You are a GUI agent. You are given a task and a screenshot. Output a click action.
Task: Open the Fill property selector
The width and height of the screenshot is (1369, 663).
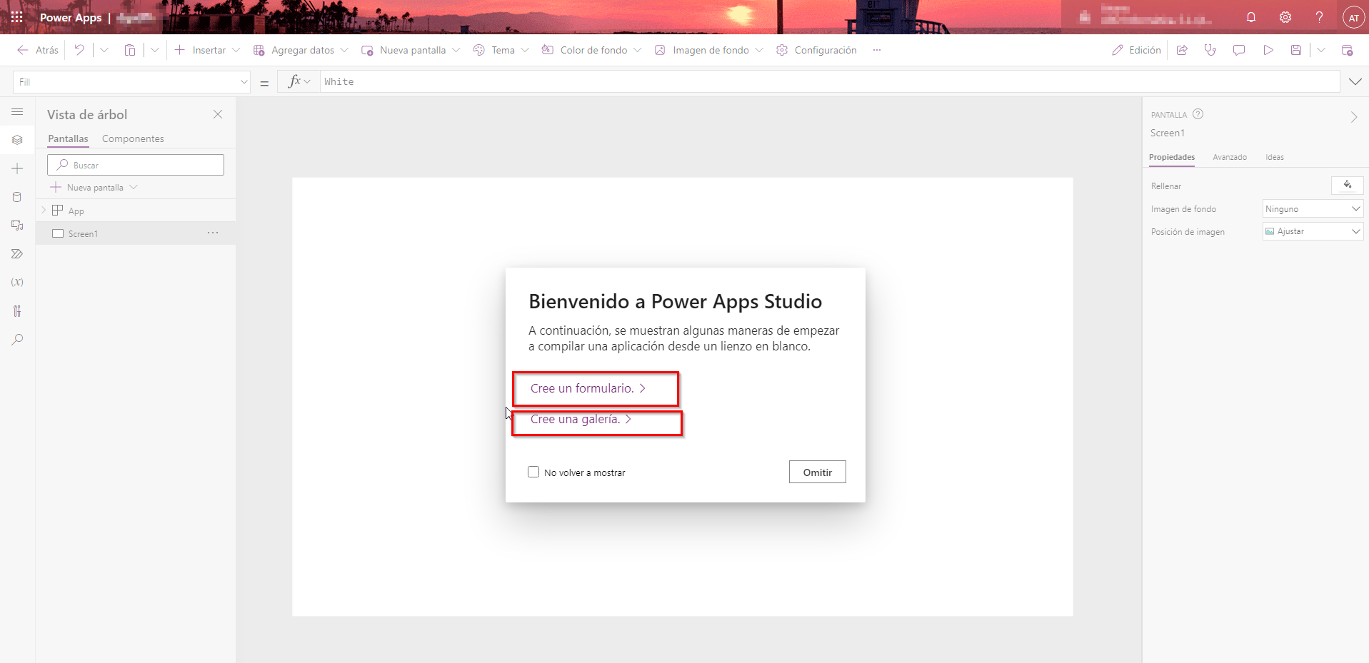click(x=131, y=82)
